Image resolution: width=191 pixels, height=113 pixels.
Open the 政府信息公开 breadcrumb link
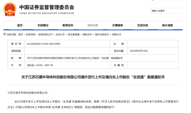pos(45,35)
